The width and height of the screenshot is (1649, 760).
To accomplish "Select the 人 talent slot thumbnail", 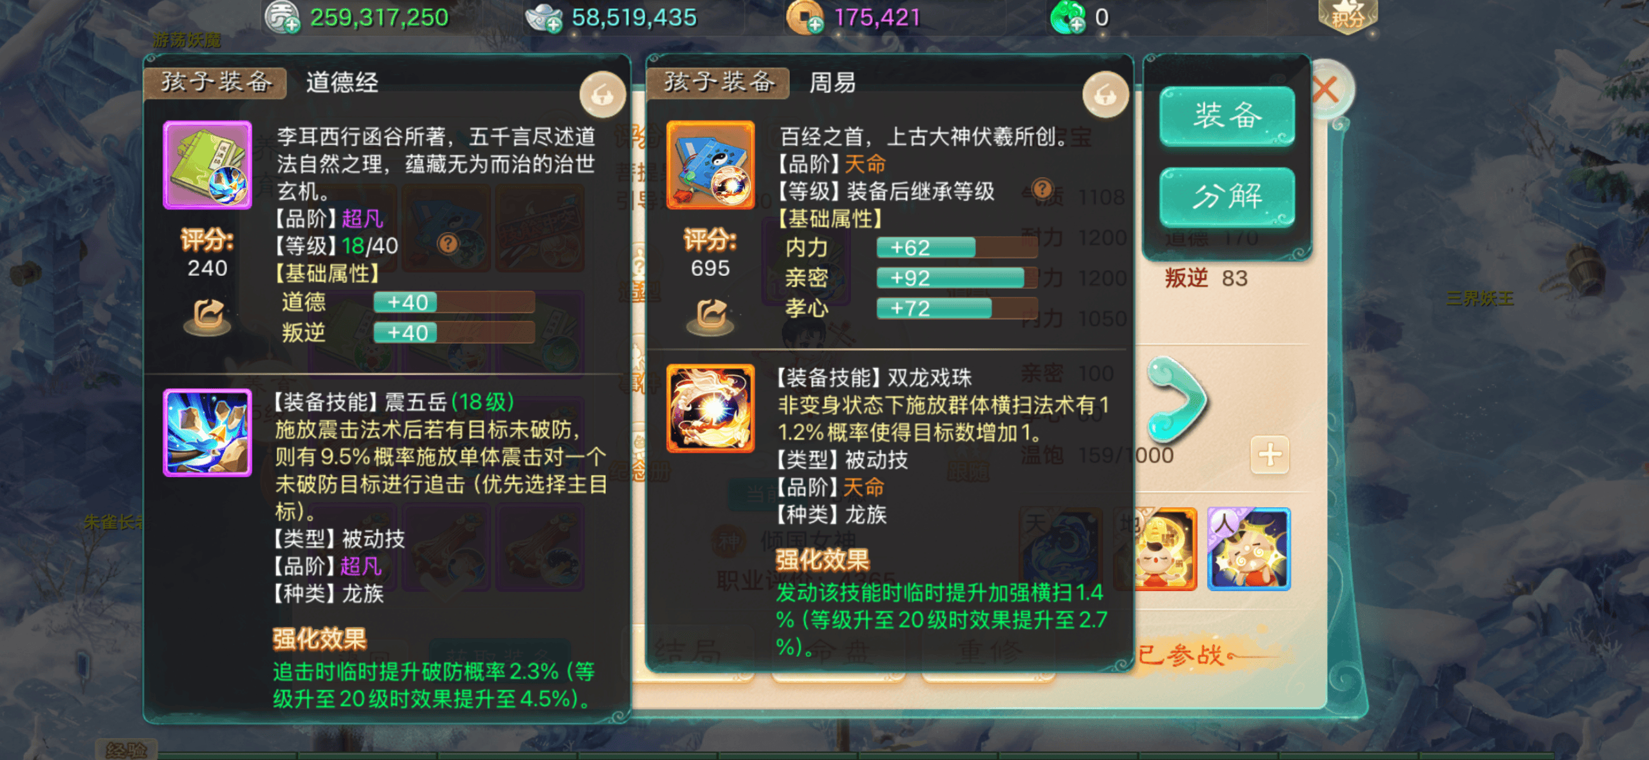I will point(1249,549).
